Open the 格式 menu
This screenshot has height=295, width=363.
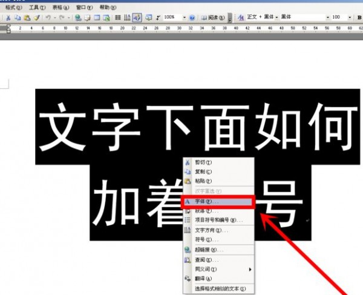(14, 7)
